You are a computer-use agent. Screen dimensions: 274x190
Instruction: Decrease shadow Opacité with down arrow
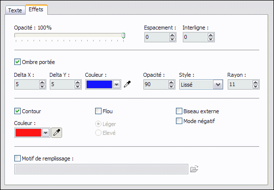171,87
